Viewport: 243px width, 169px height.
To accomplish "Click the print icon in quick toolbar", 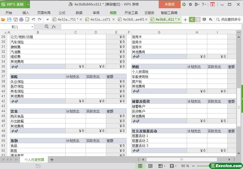I will 21,20.
